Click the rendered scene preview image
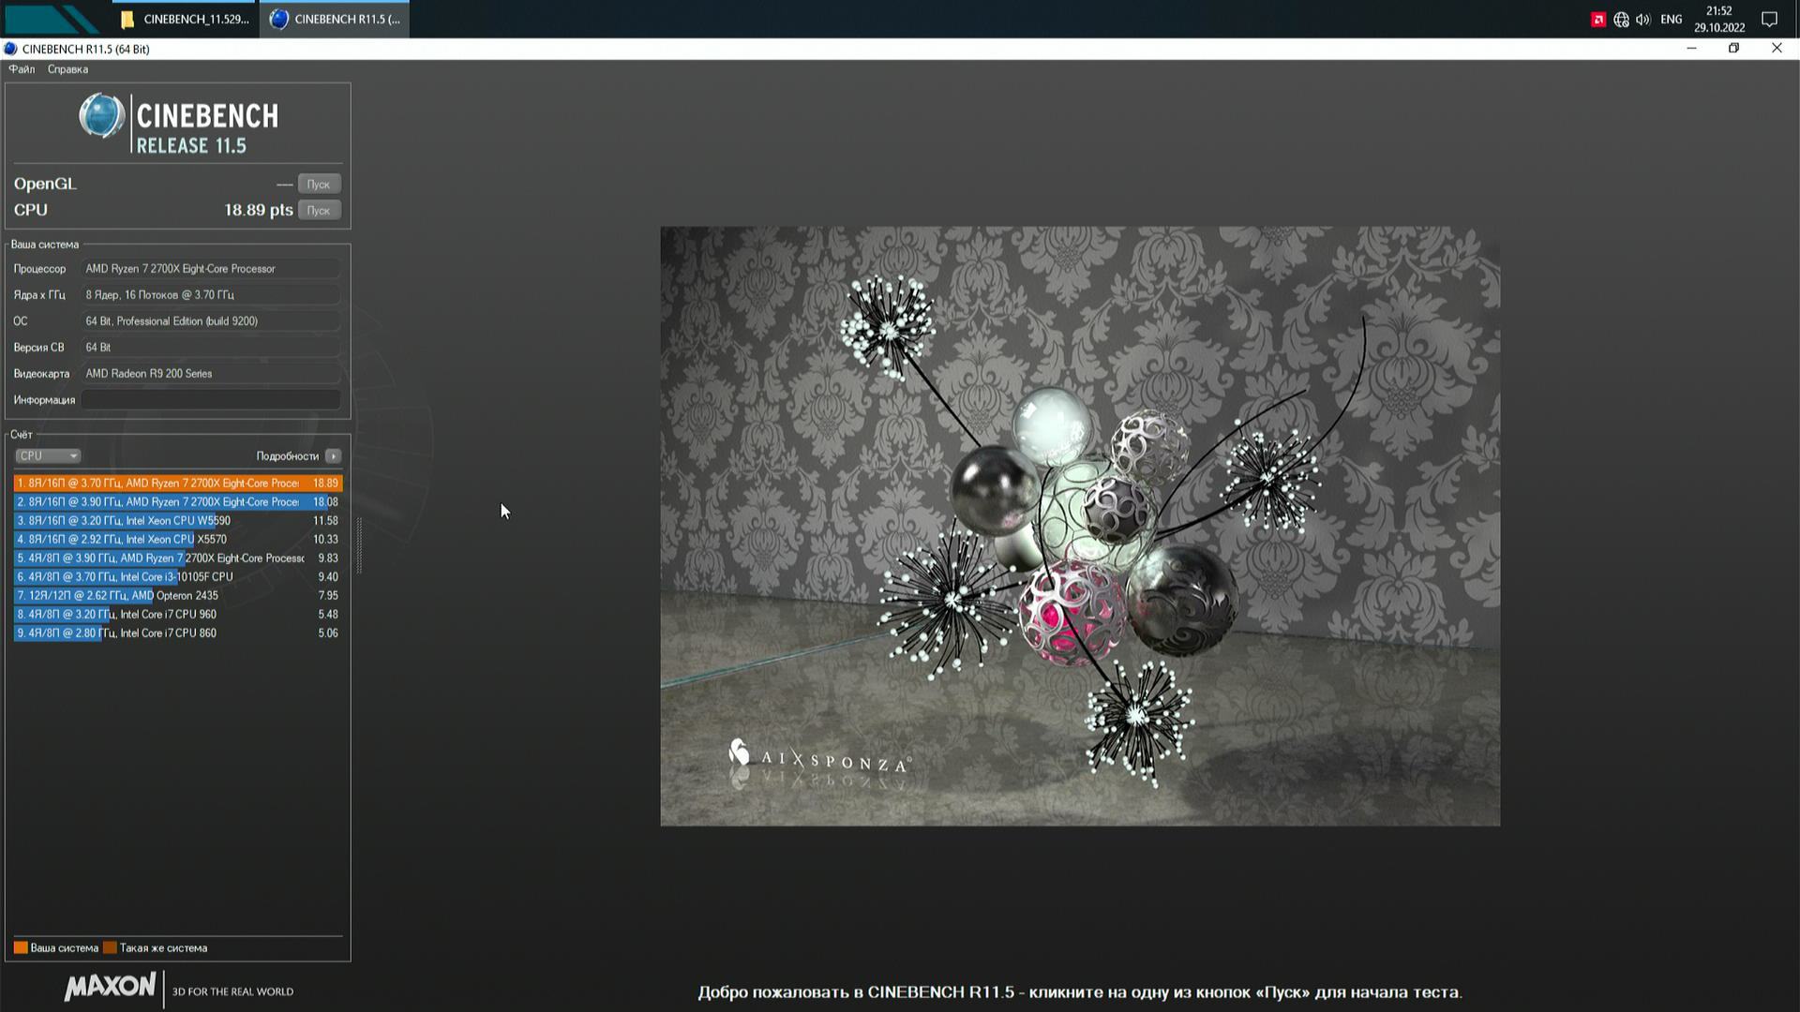Screen dimensions: 1800x1012 [1079, 526]
